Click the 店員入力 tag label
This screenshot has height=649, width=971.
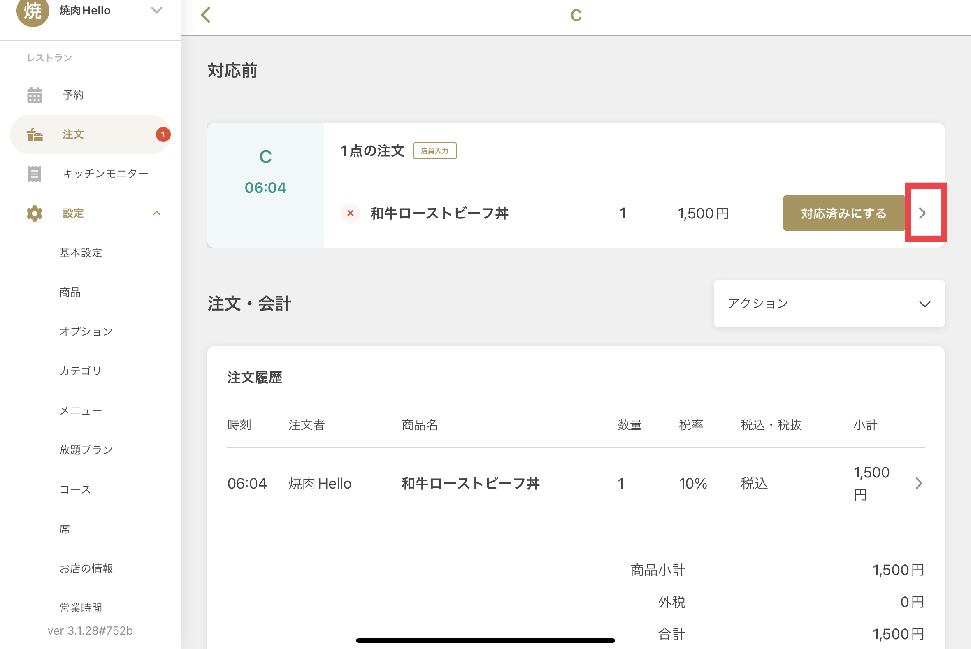point(434,151)
